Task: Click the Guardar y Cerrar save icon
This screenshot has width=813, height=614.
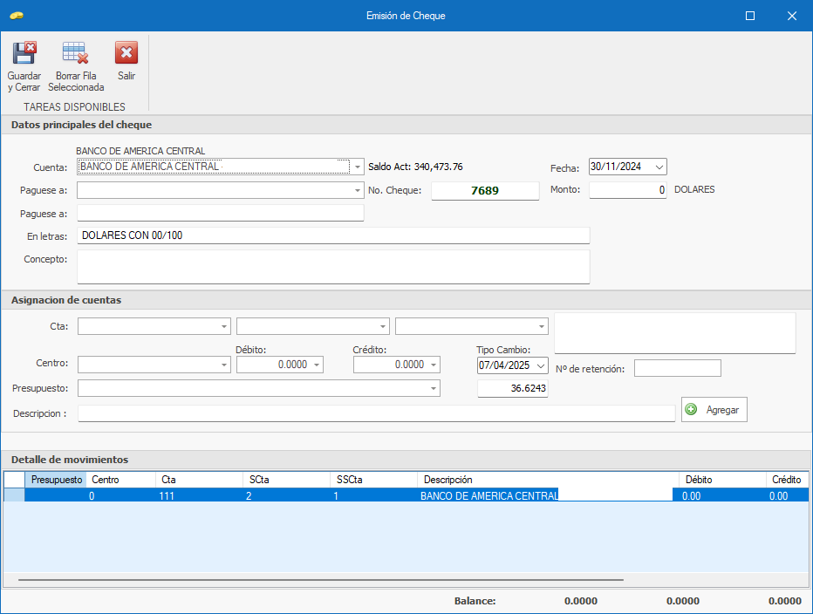Action: (24, 53)
